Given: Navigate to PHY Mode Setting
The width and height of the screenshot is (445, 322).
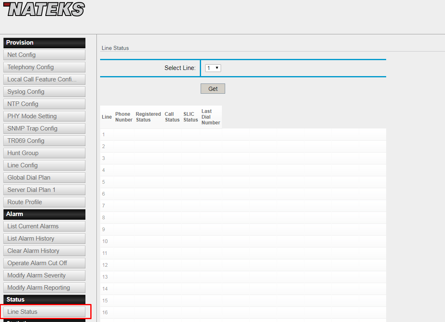Looking at the screenshot, I should pyautogui.click(x=44, y=116).
